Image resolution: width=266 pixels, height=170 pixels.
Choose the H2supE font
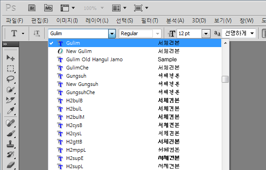pyautogui.click(x=135, y=158)
